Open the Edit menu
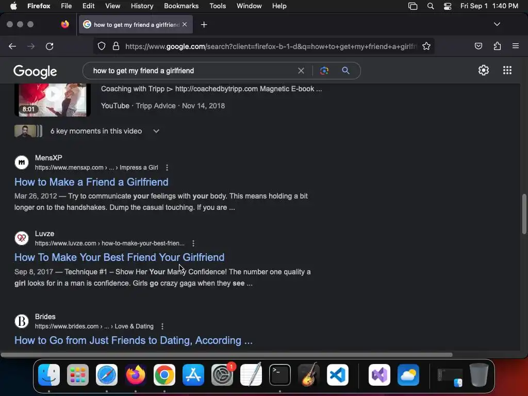528x396 pixels. 88,6
